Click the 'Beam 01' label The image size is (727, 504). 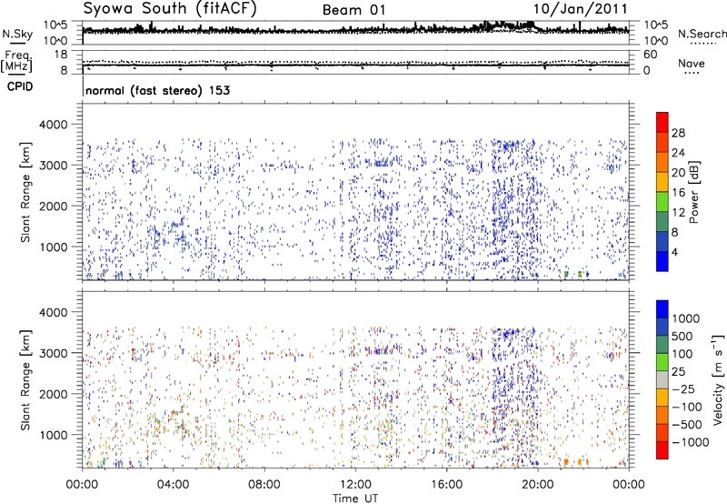[x=354, y=10]
